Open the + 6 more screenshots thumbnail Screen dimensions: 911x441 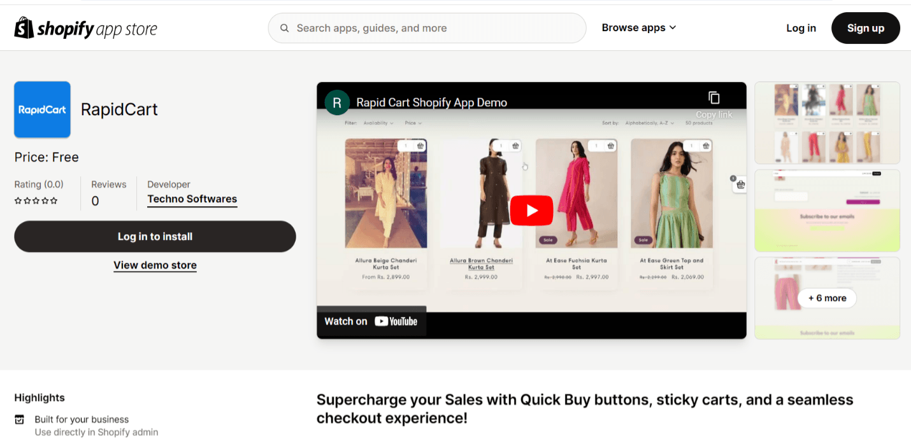click(x=827, y=298)
